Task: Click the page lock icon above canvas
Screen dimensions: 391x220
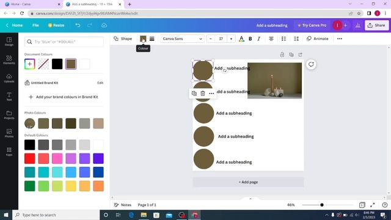Action: point(282,54)
